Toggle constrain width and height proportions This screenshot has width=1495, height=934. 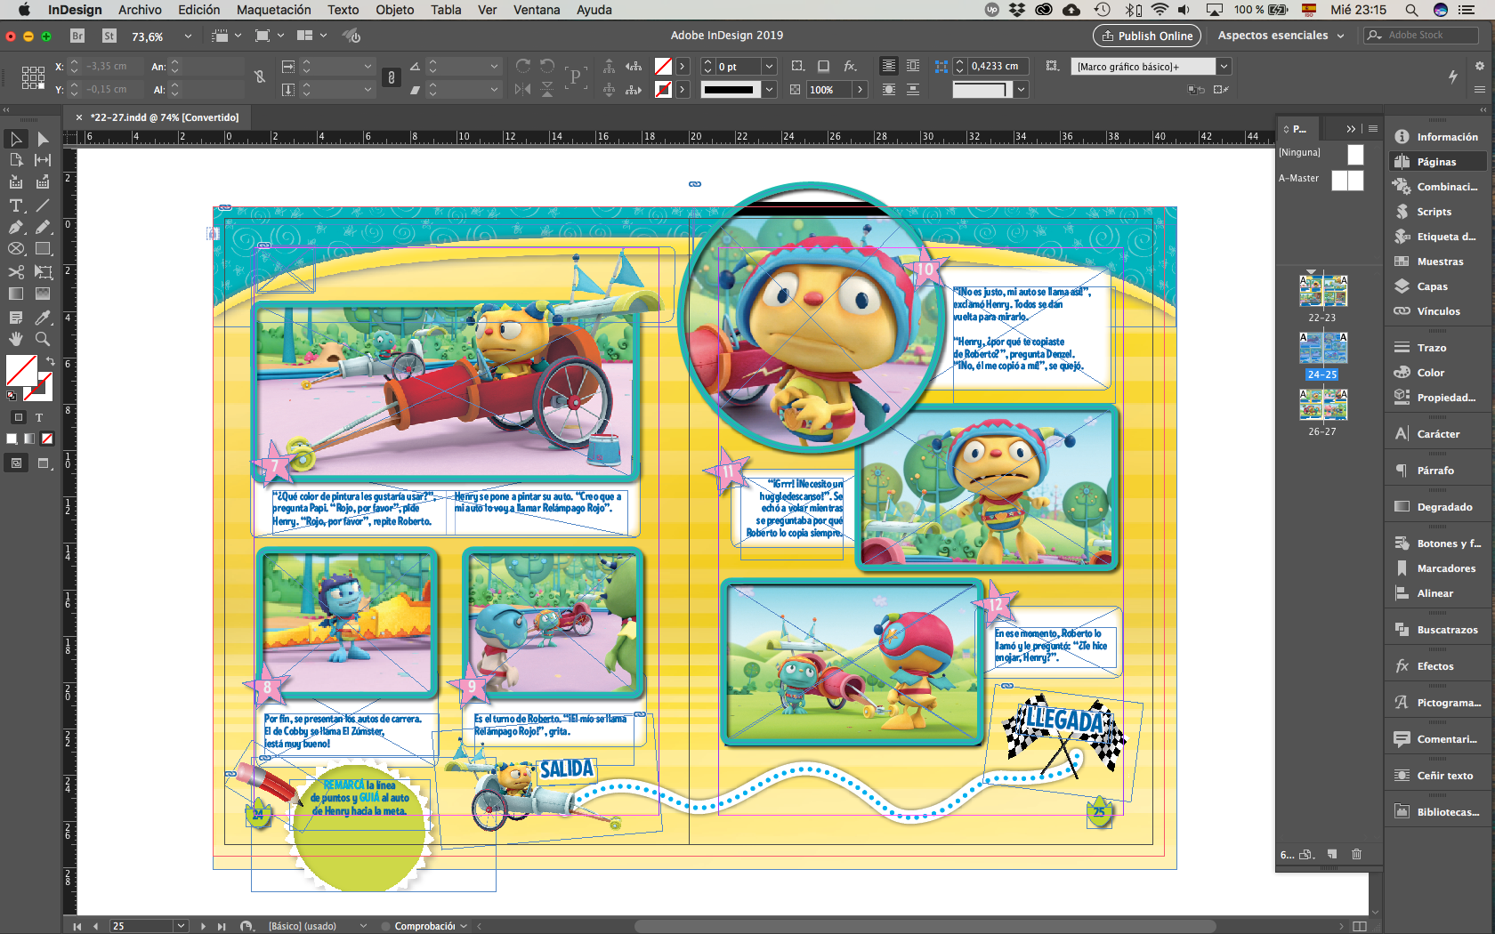coord(260,77)
